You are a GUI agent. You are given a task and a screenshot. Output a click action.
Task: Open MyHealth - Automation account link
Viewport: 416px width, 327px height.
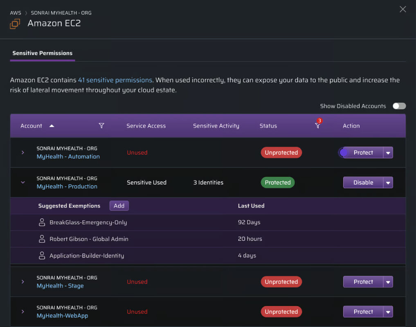[x=68, y=157]
